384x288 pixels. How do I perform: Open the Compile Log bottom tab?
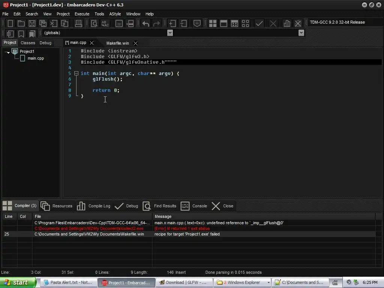(x=93, y=206)
